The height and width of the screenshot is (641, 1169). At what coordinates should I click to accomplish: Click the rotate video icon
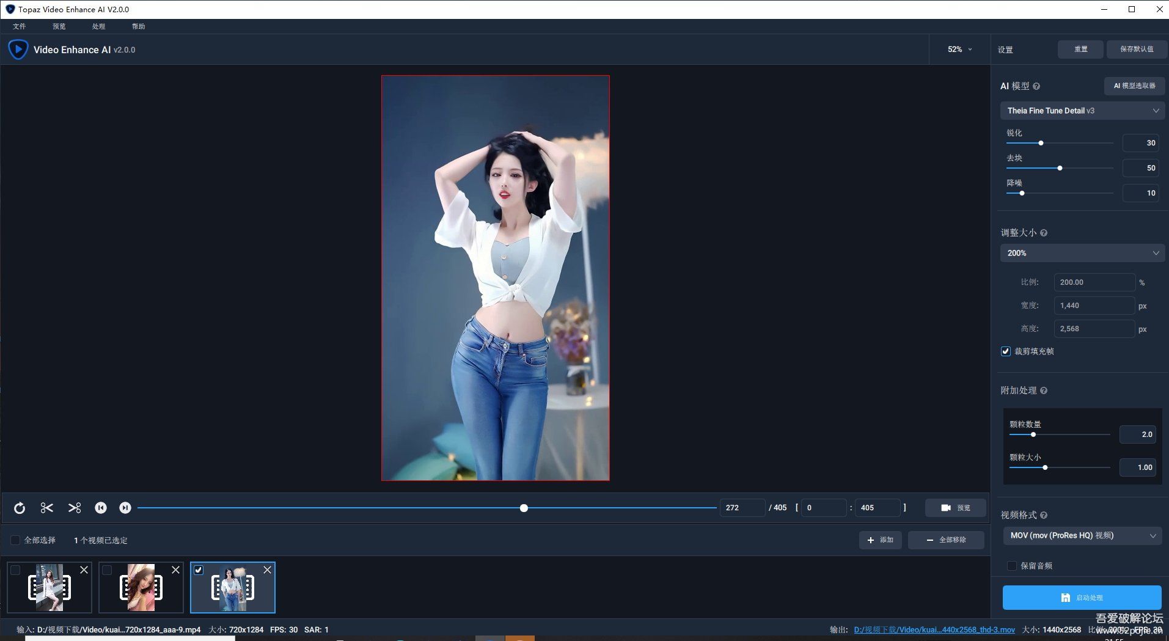click(19, 508)
